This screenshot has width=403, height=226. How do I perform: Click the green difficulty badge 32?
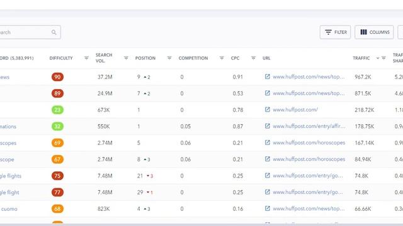[57, 126]
